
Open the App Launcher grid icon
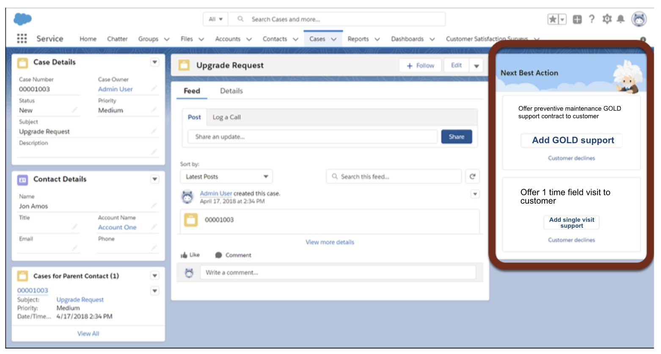pyautogui.click(x=22, y=38)
